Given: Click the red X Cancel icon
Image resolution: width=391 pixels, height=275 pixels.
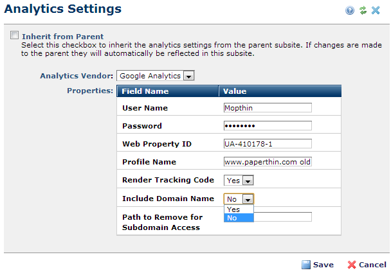Looking at the screenshot, I should tap(352, 265).
